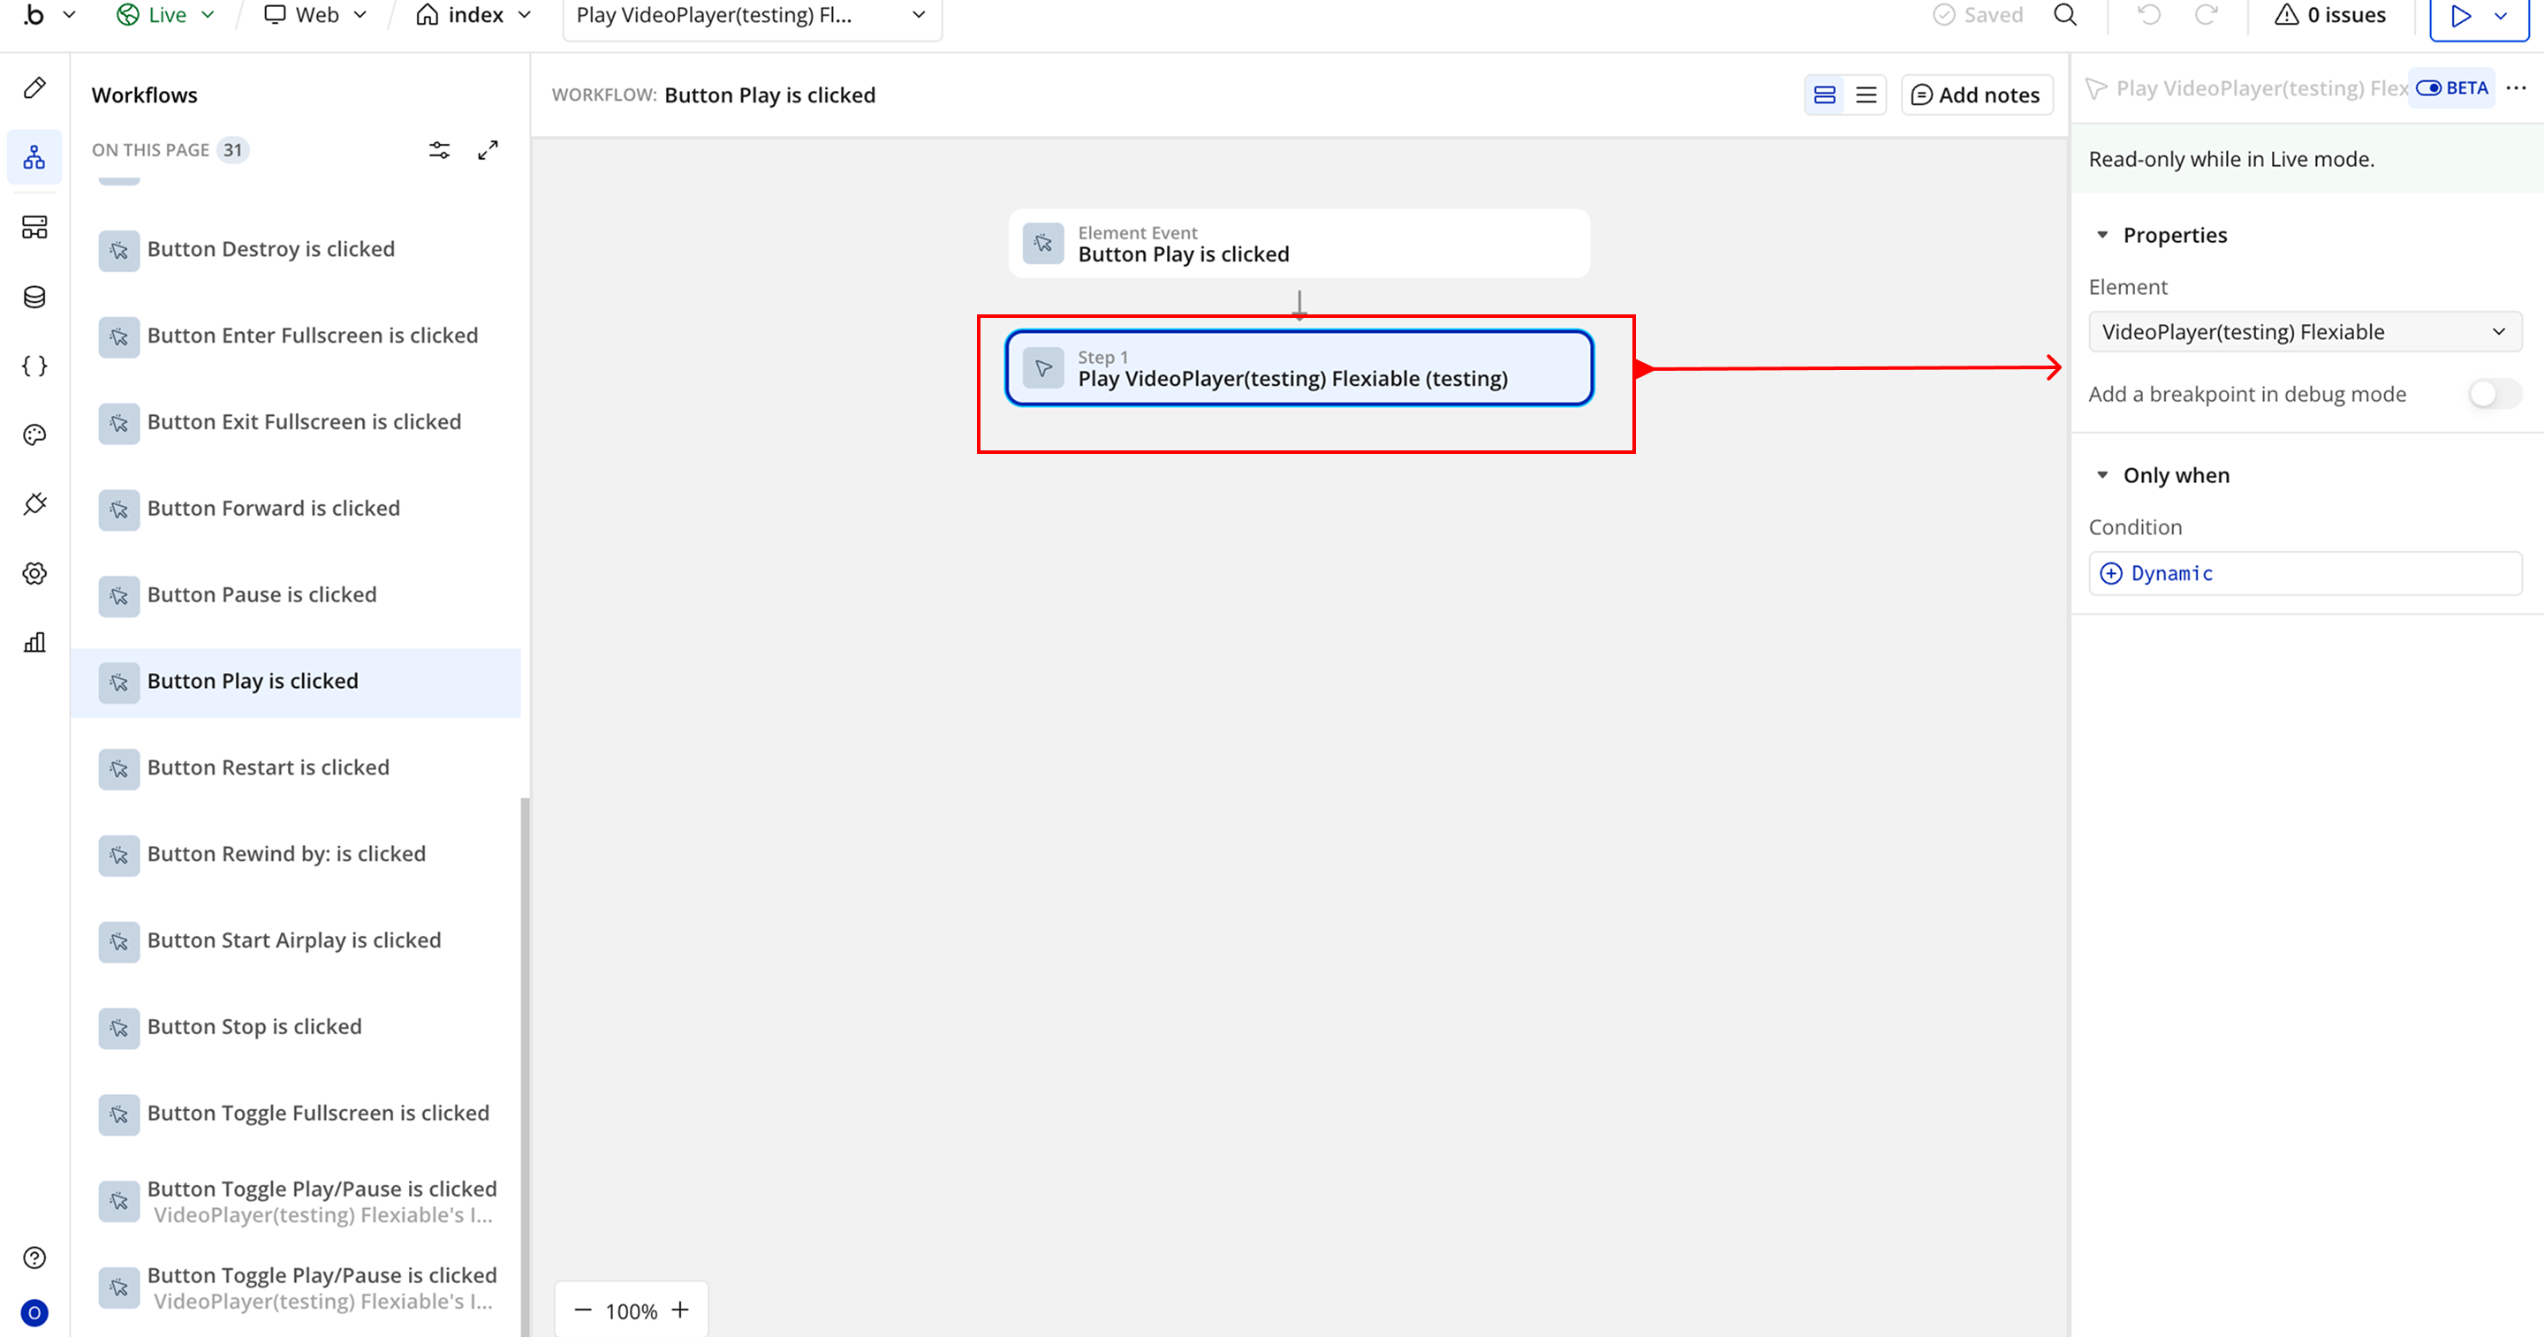Click the workflow filter sliders icon
The height and width of the screenshot is (1337, 2544).
pos(440,150)
